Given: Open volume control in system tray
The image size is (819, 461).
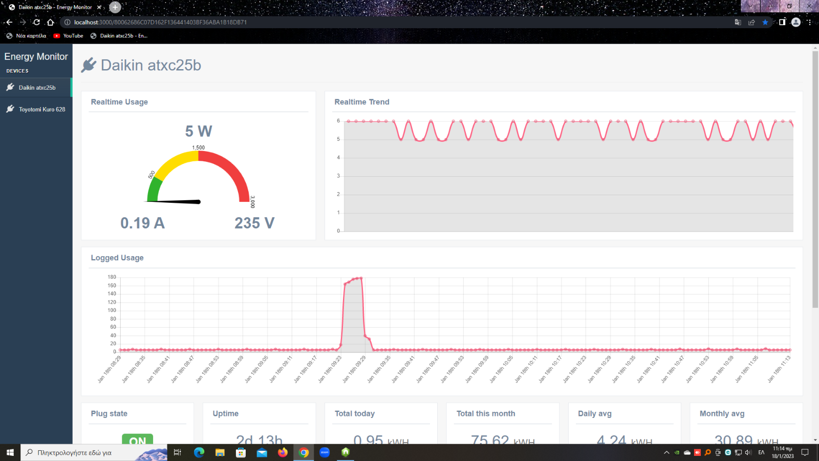Looking at the screenshot, I should [748, 452].
